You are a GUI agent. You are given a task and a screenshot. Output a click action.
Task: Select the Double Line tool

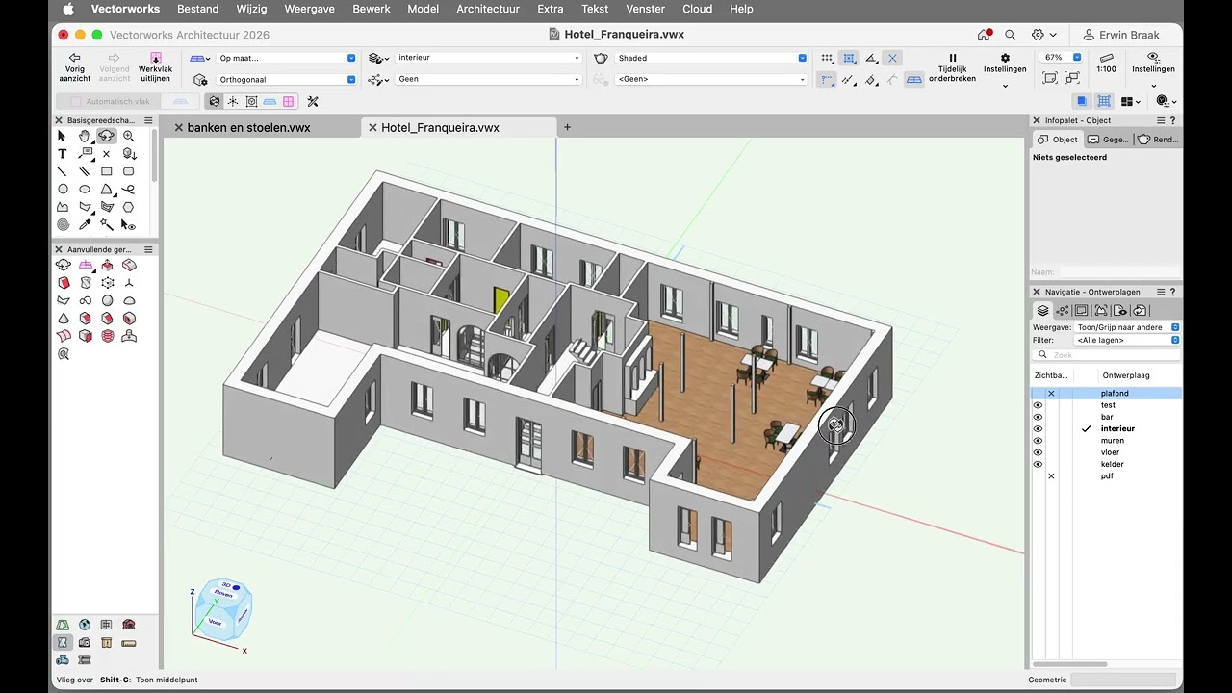[x=85, y=171]
